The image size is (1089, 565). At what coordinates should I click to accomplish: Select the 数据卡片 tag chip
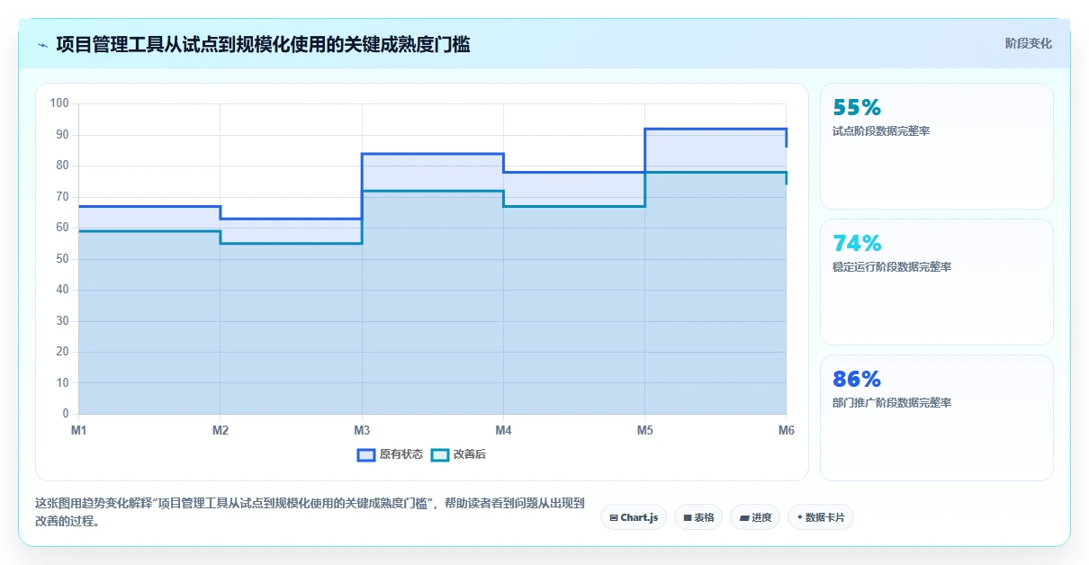tap(821, 517)
